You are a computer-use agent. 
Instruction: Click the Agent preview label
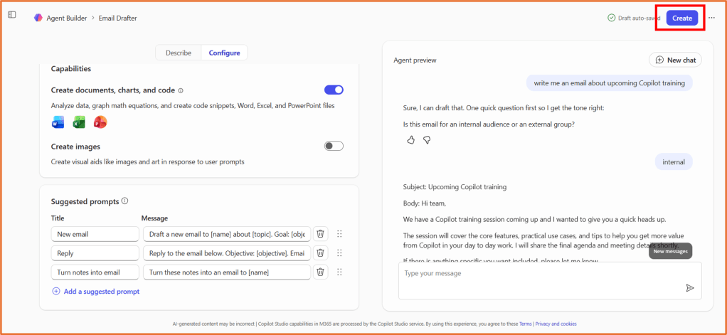pyautogui.click(x=415, y=60)
